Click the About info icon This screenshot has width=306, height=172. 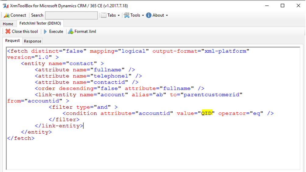click(149, 15)
